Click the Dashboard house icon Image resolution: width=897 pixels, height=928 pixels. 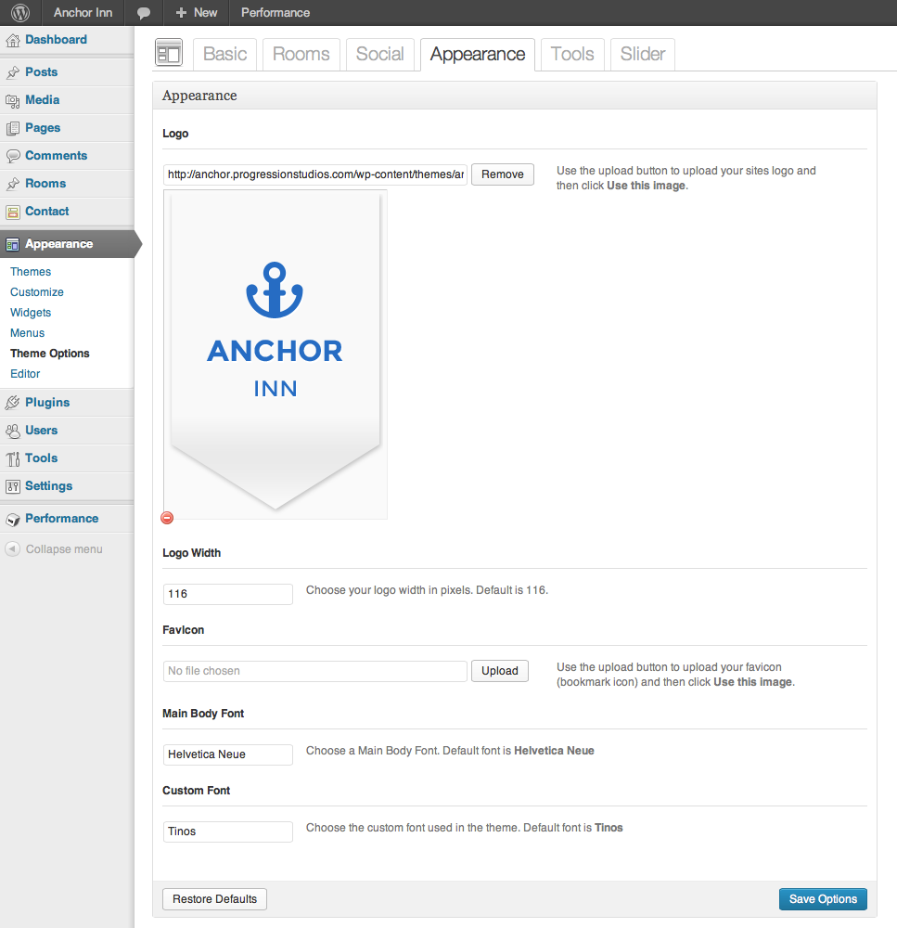12,40
